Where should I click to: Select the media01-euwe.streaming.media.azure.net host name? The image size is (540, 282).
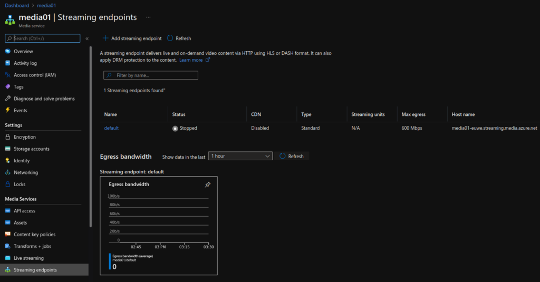click(494, 128)
